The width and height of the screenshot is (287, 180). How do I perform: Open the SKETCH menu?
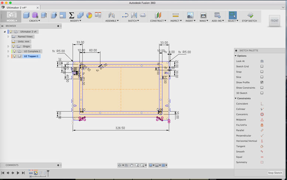coord(134,21)
